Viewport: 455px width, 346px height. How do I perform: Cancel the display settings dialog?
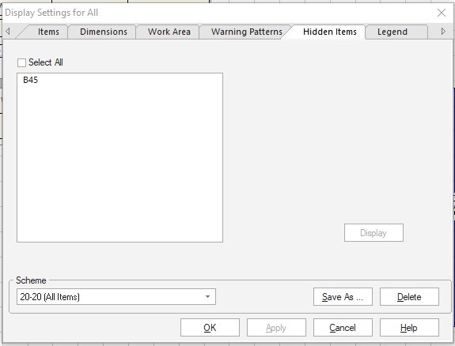(343, 328)
